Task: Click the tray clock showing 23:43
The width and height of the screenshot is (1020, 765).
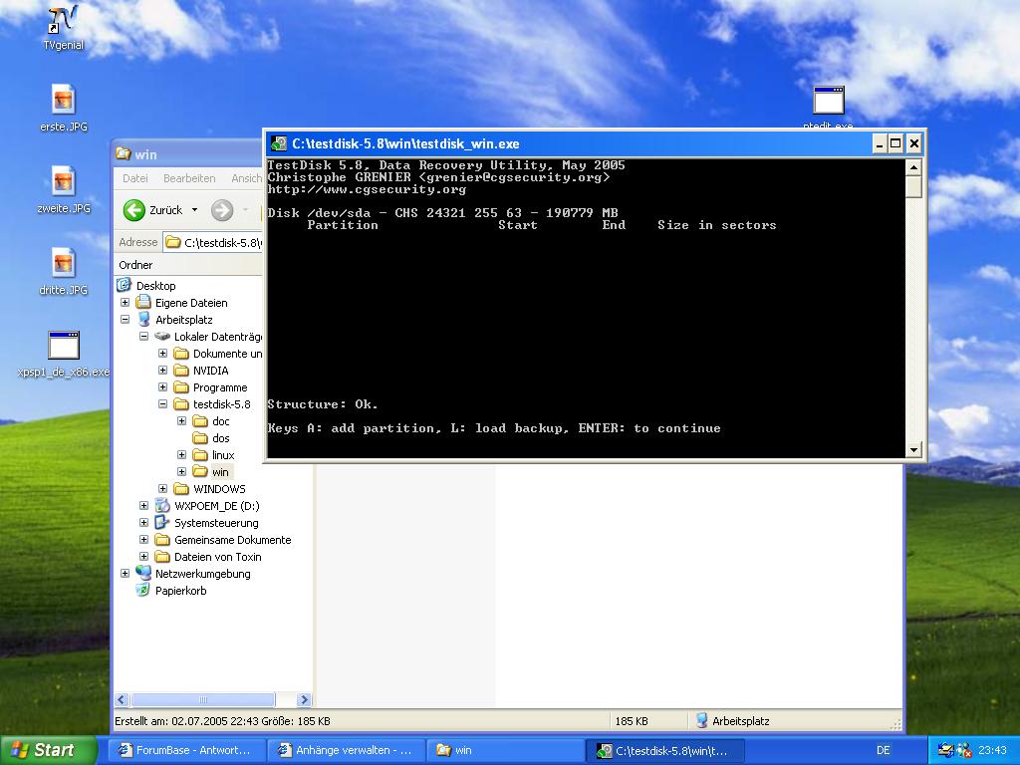Action: click(x=992, y=750)
